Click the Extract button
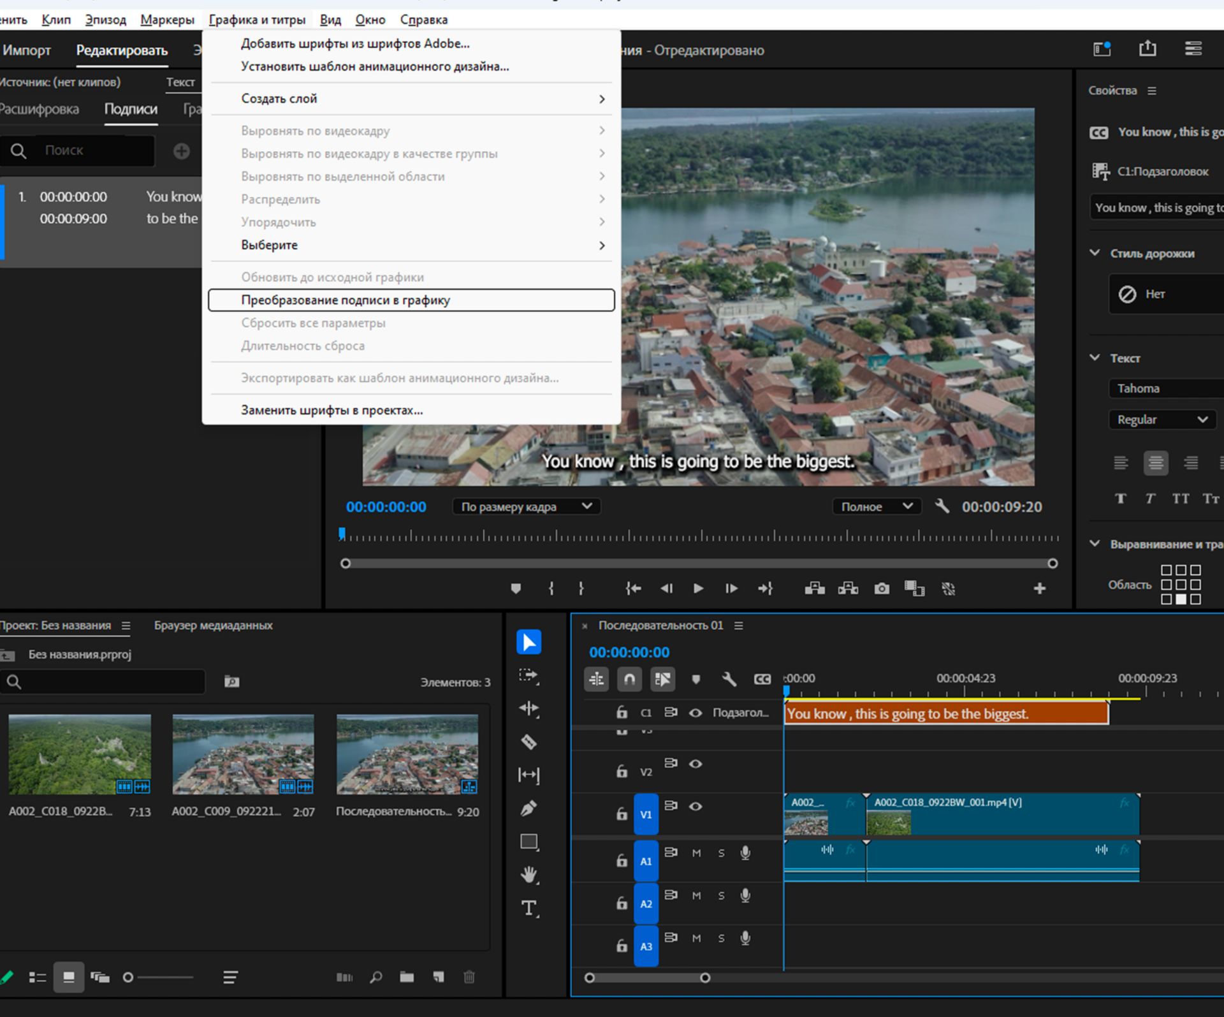Viewport: 1224px width, 1017px height. 848,589
